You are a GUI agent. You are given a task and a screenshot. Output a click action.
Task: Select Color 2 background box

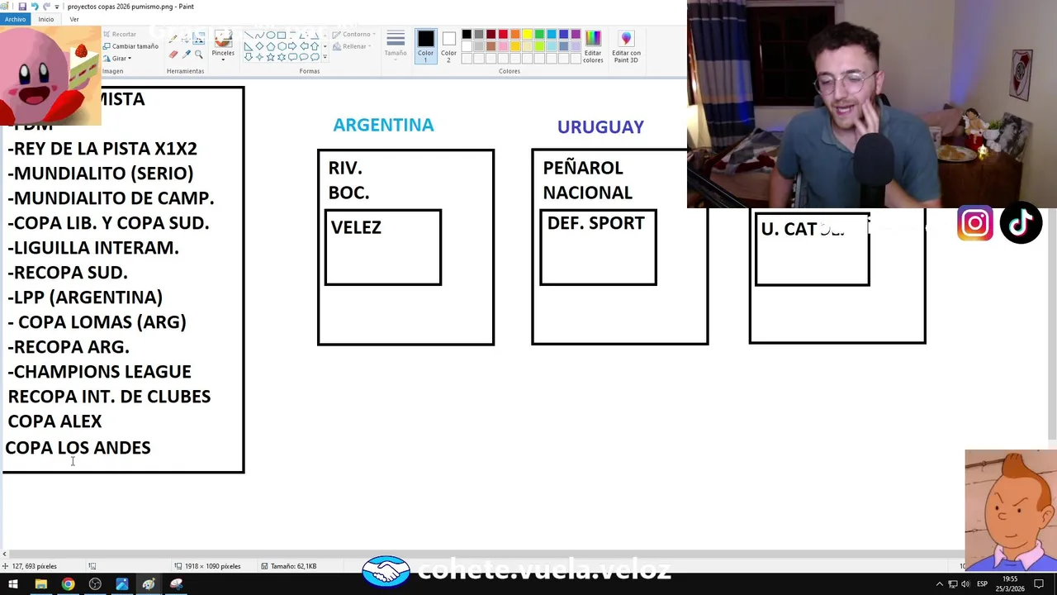[448, 46]
